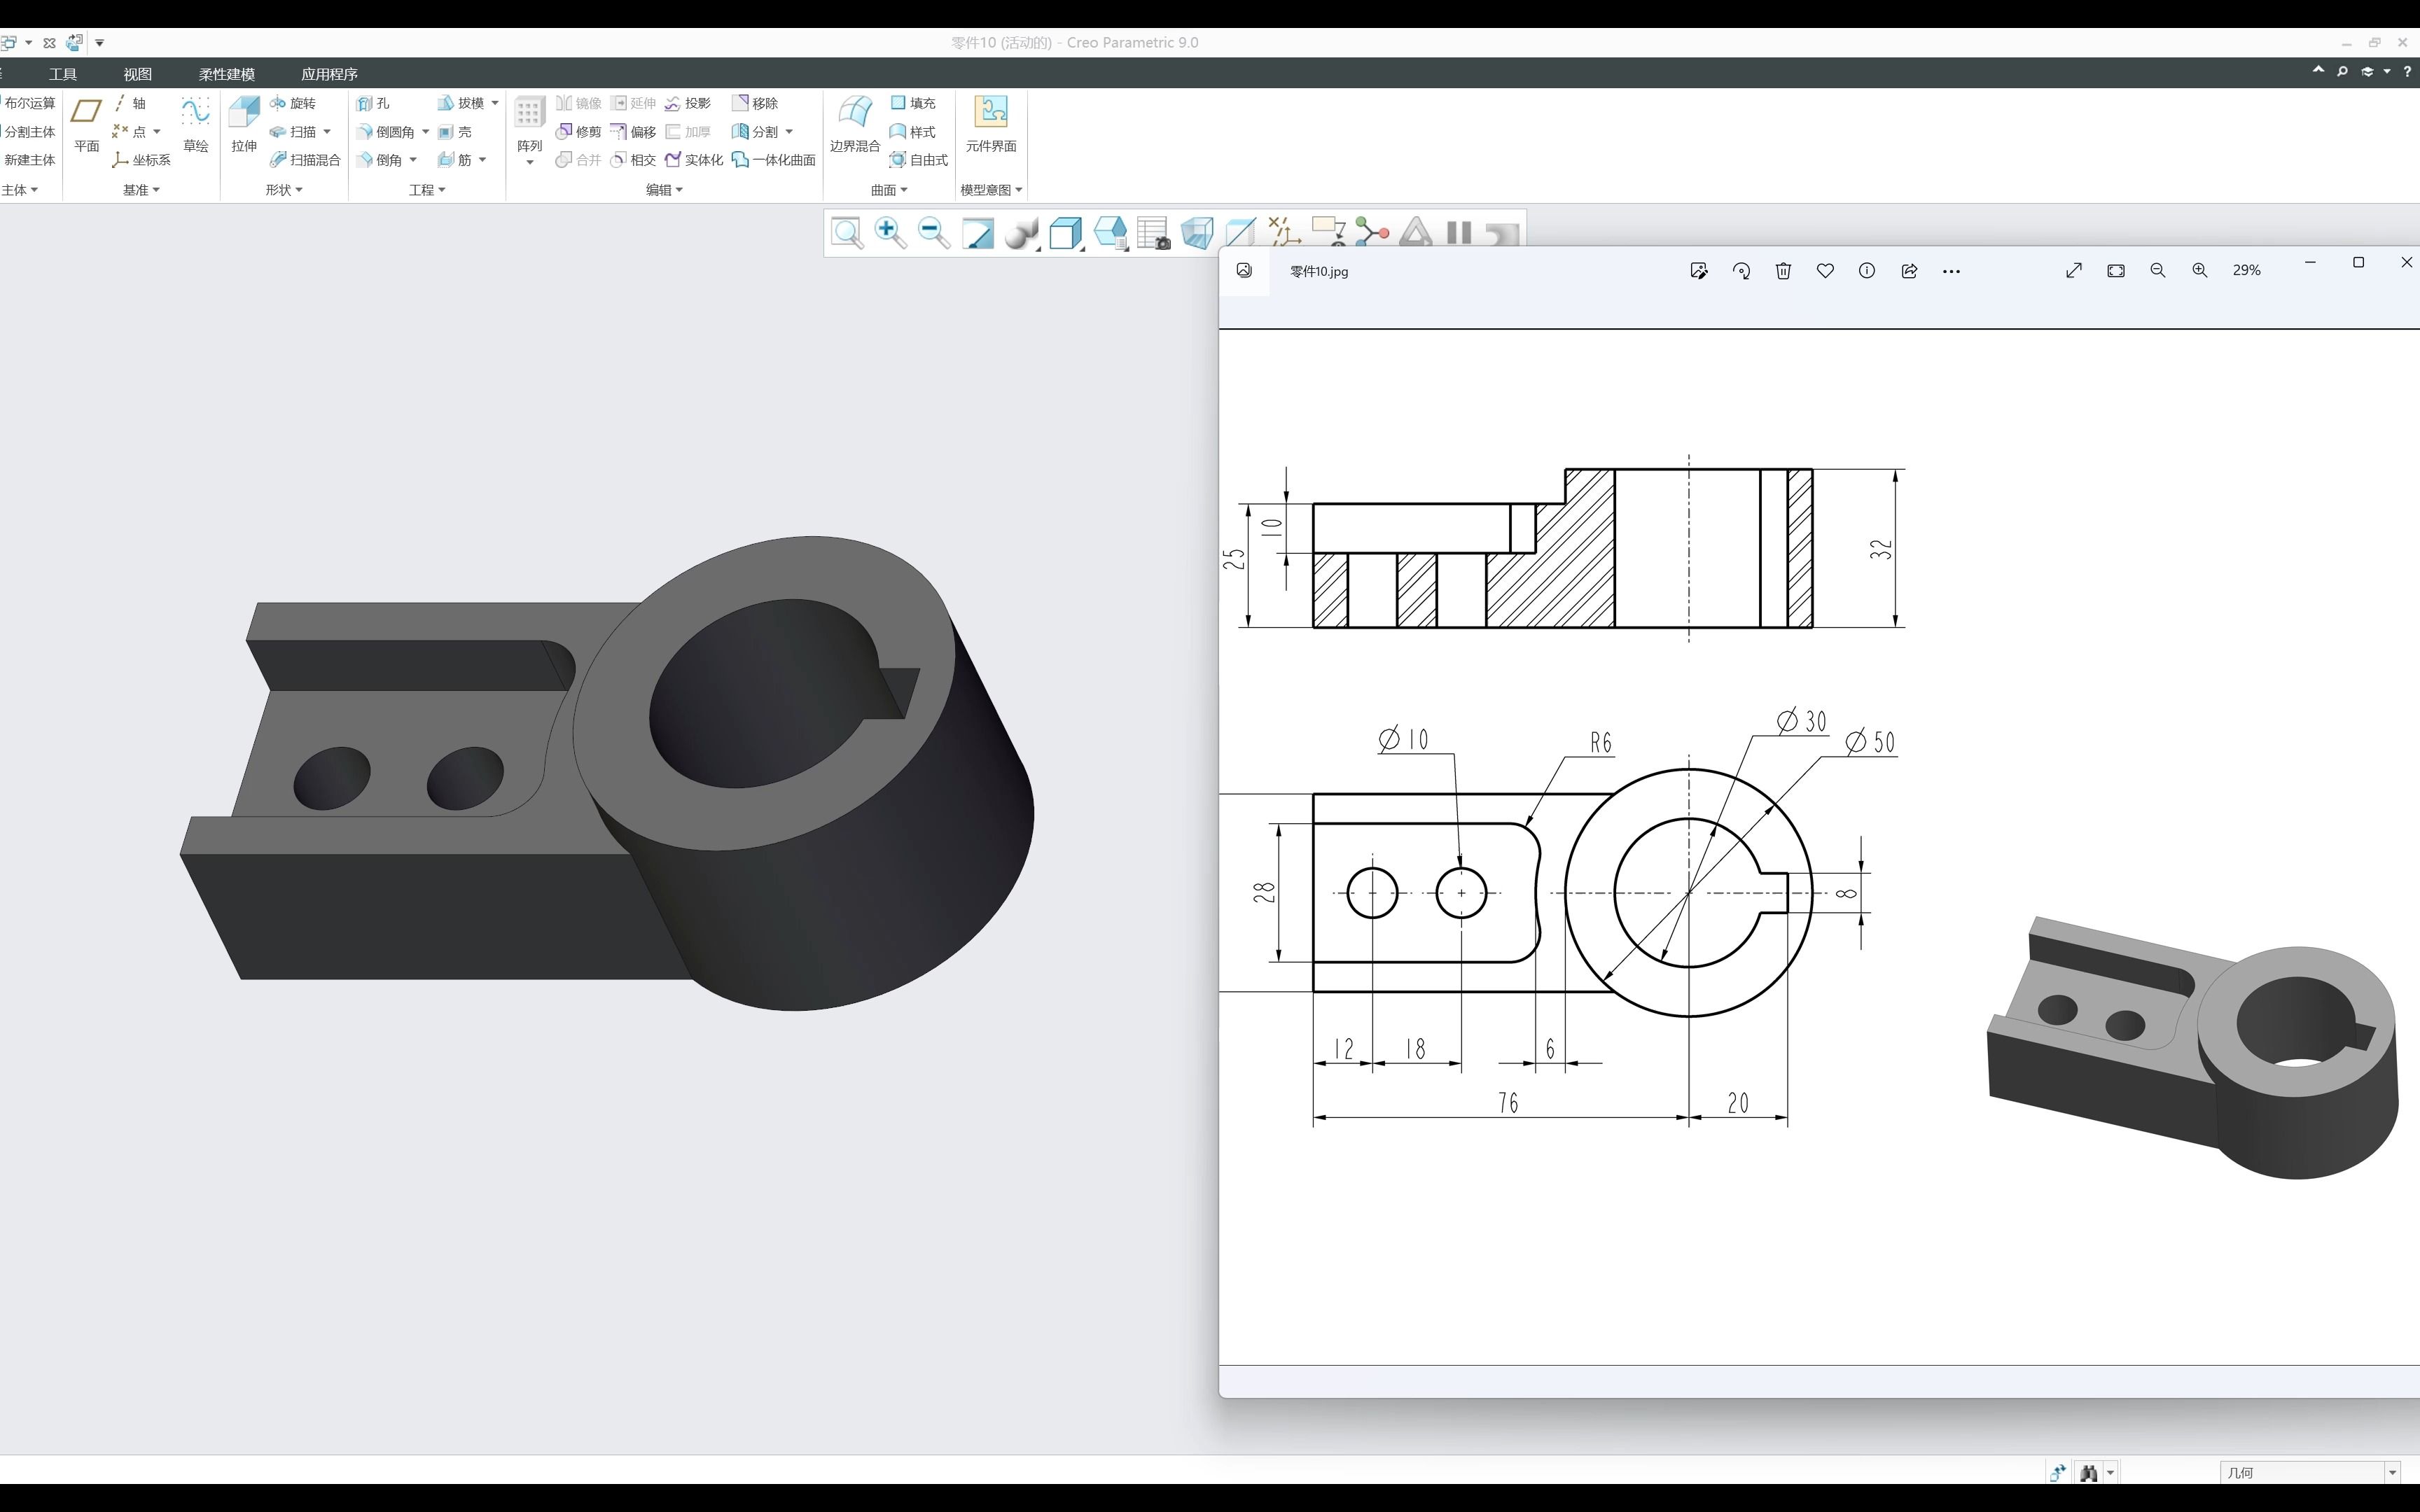
Task: Toggle perspective view in graphics toolbar
Action: tap(1197, 233)
